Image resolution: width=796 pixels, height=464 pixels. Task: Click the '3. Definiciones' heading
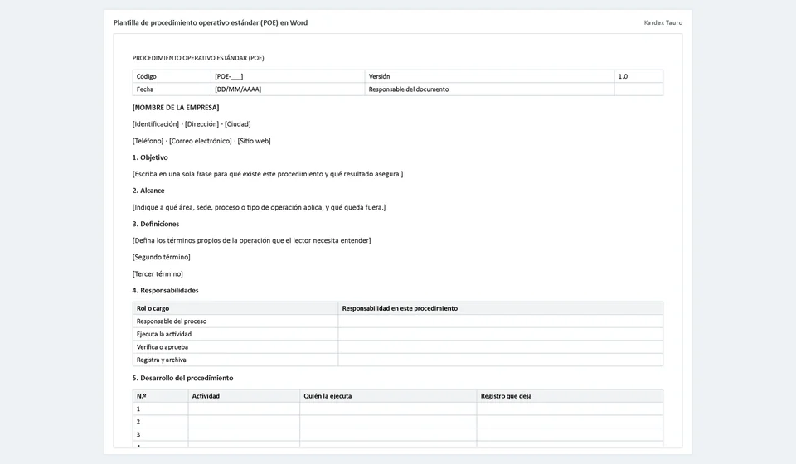click(155, 225)
